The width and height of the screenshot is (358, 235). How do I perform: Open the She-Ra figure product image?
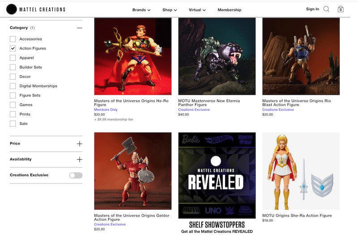pyautogui.click(x=301, y=171)
